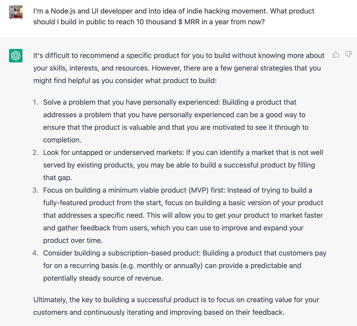Click "(e.g. monthly or annually)" text
The width and height of the screenshot is (357, 326).
pos(161,266)
